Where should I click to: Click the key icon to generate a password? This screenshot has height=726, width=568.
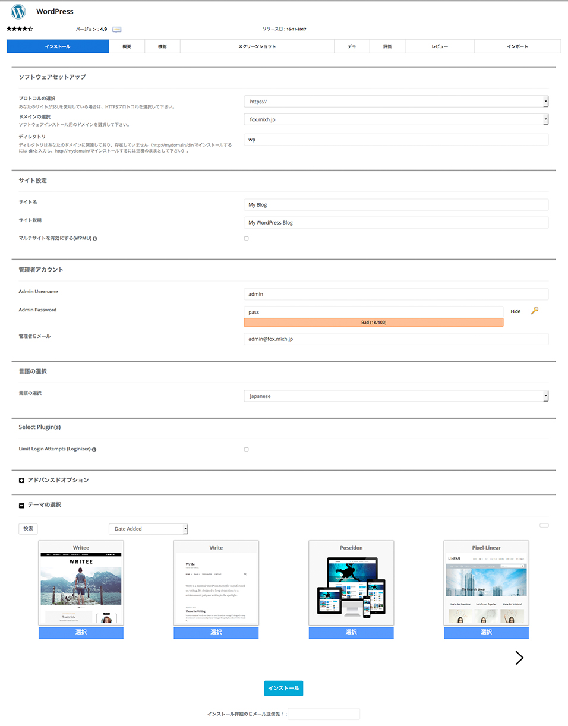[x=534, y=311]
